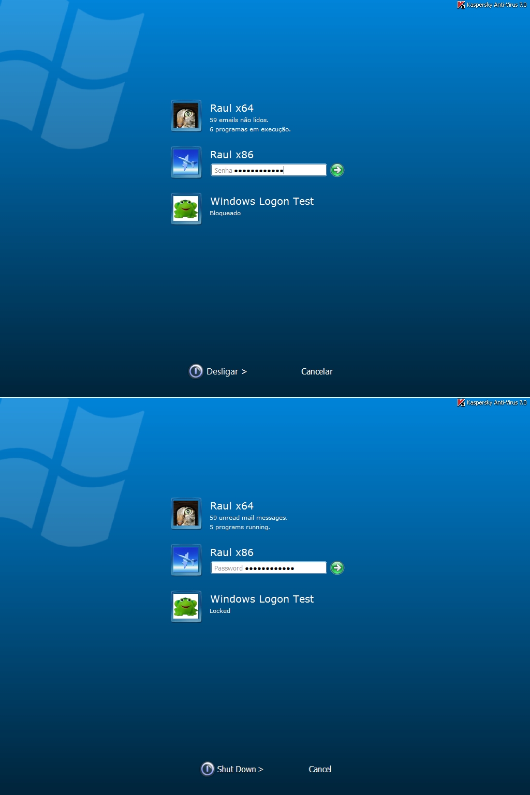
Task: Open the Shut Down options
Action: [x=240, y=769]
